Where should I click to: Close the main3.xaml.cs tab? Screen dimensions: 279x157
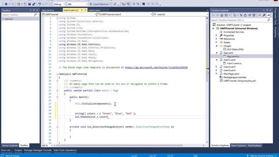click(x=85, y=10)
